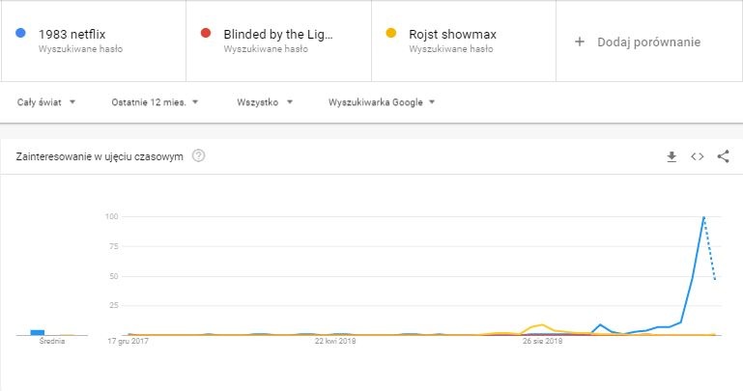Expand the Wyszukiwarka Google source dropdown
This screenshot has width=743, height=391.
click(x=382, y=102)
